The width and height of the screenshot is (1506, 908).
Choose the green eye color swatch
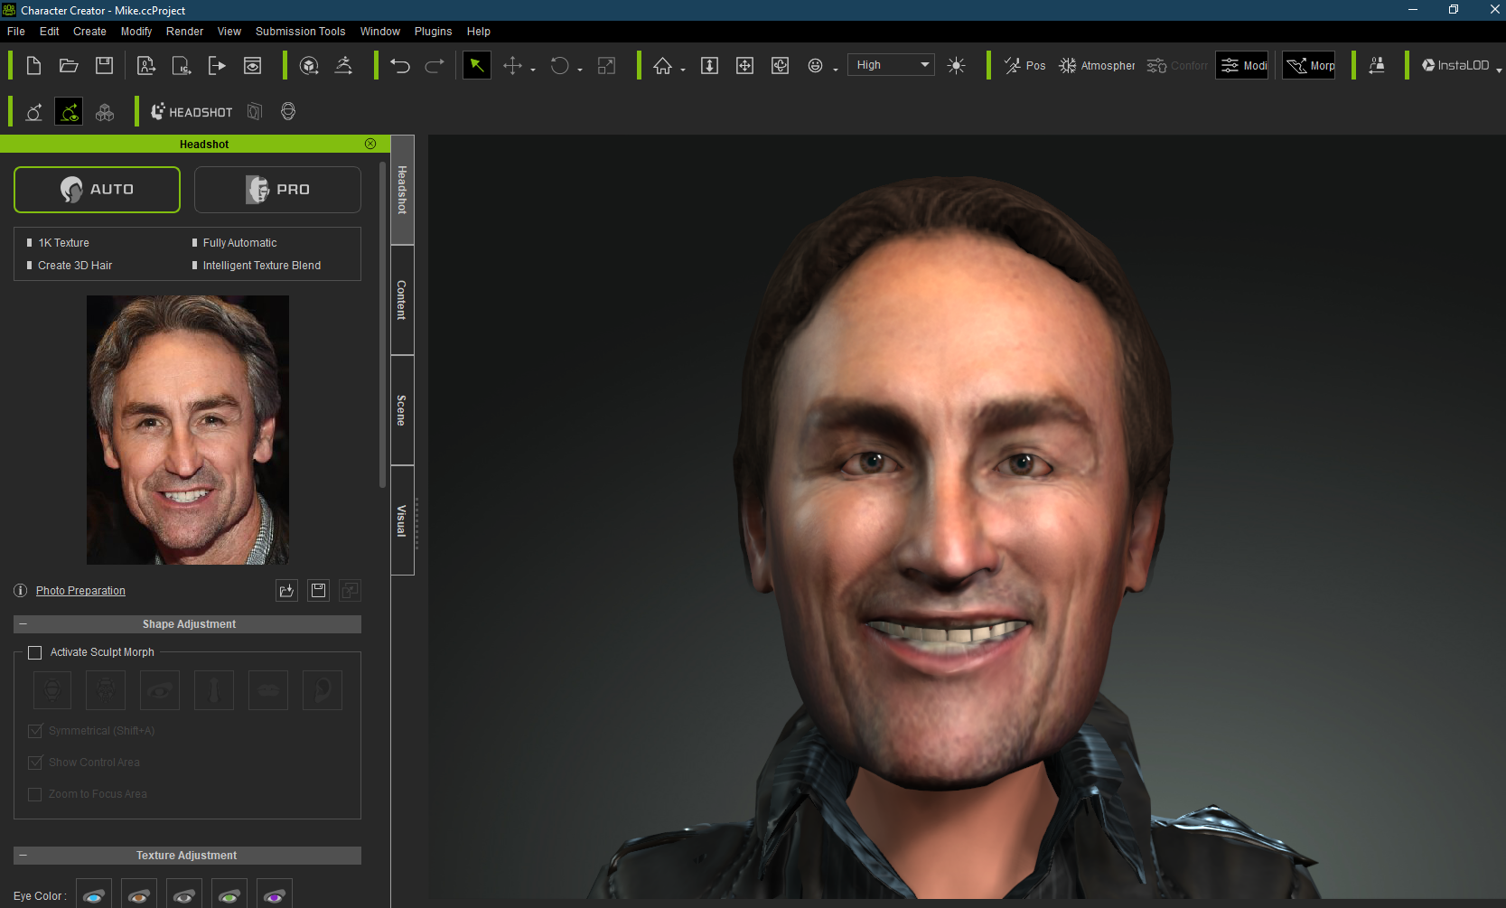[x=229, y=894]
